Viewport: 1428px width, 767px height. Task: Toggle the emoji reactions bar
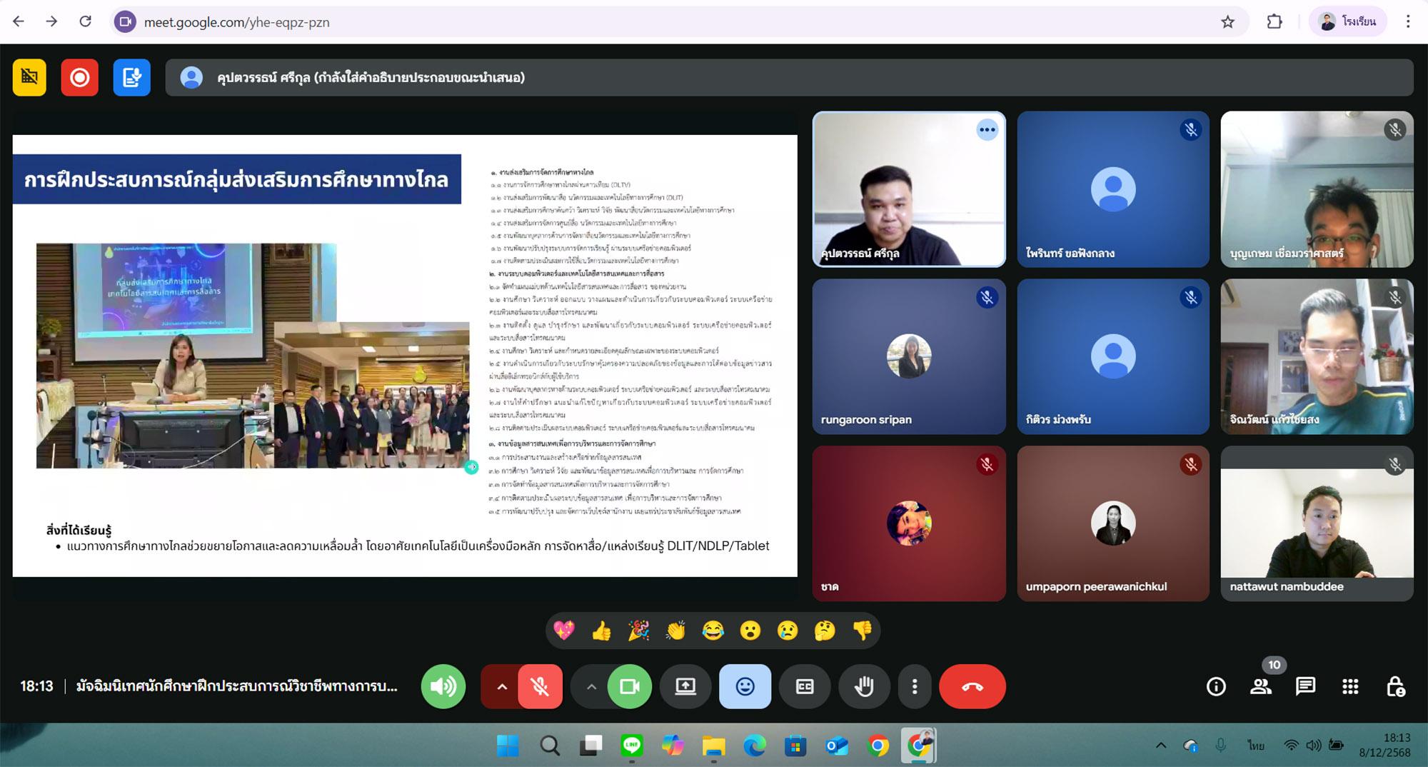[745, 686]
